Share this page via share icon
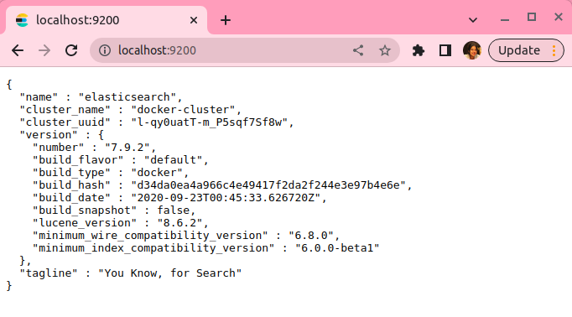Image resolution: width=572 pixels, height=317 pixels. 358,50
